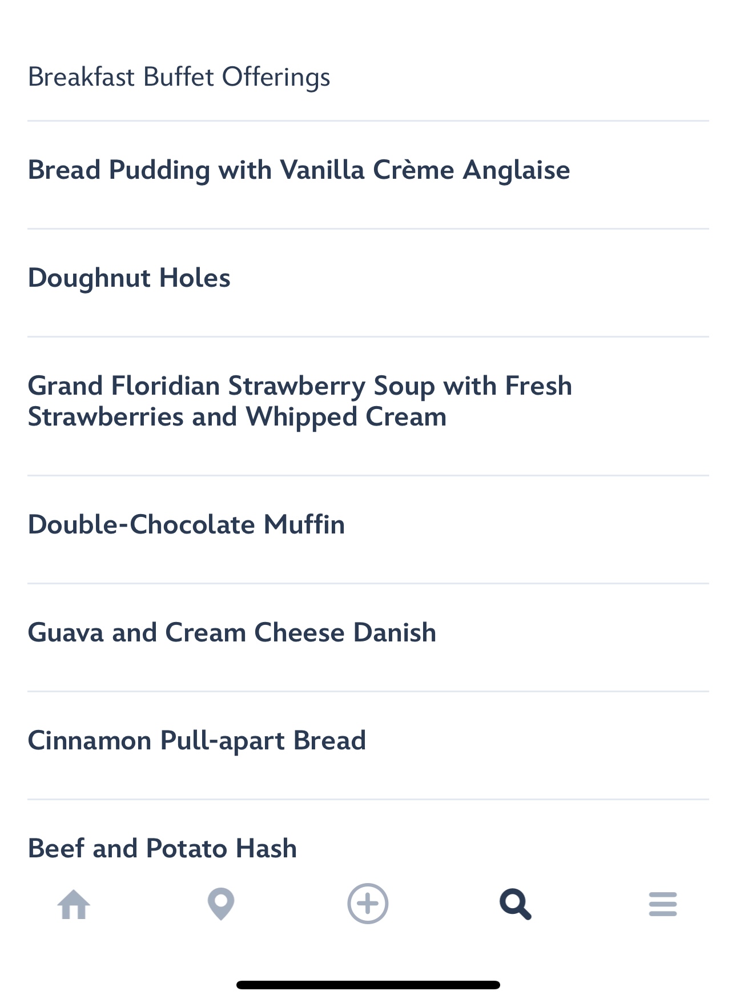Tap the location marker in bottom navigation
This screenshot has width=736, height=1003.
coord(221,904)
